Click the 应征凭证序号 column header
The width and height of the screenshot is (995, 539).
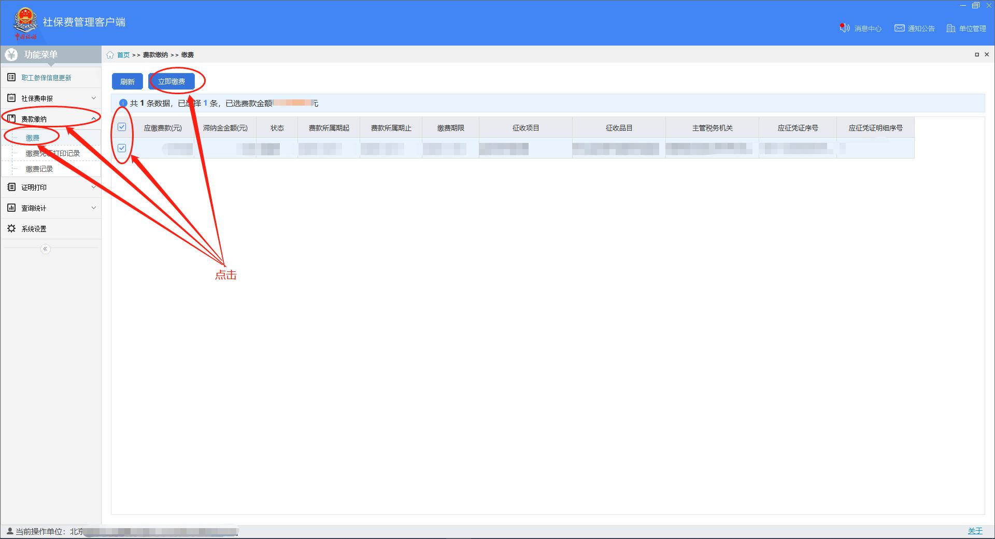pos(798,128)
